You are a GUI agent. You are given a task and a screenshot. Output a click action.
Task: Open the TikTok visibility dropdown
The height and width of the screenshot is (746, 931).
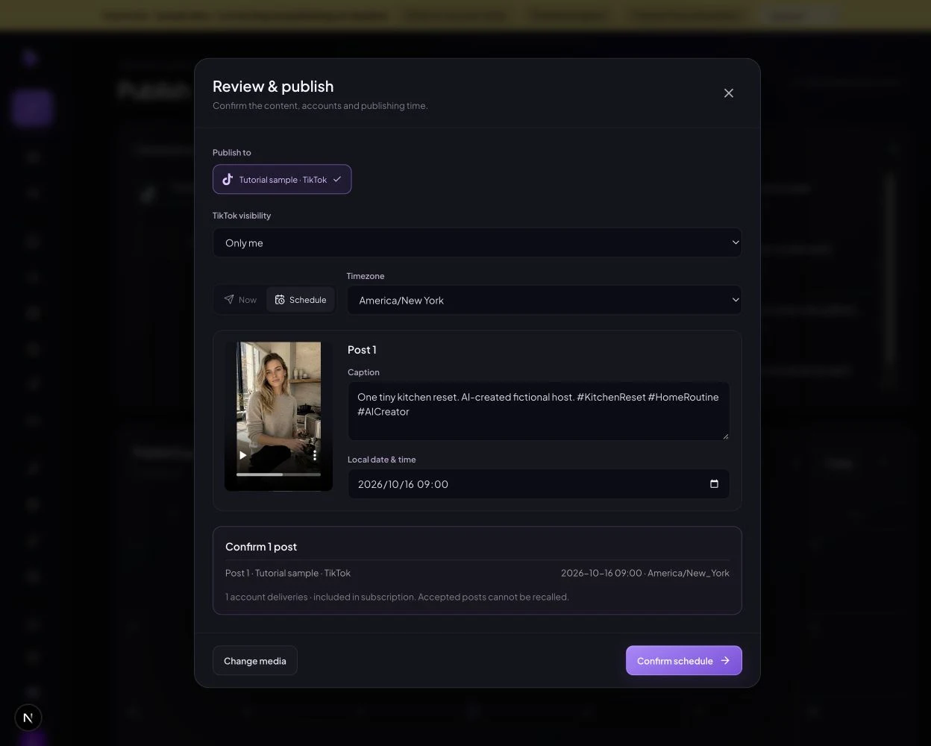tap(477, 242)
